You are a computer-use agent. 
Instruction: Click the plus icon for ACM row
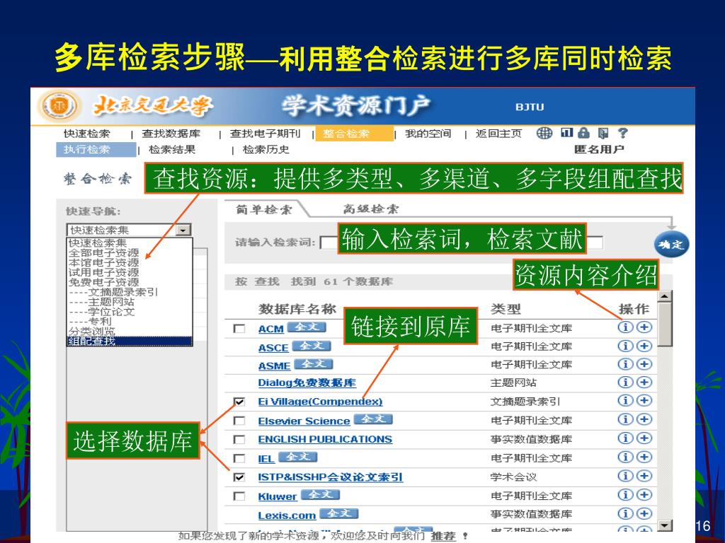click(644, 327)
